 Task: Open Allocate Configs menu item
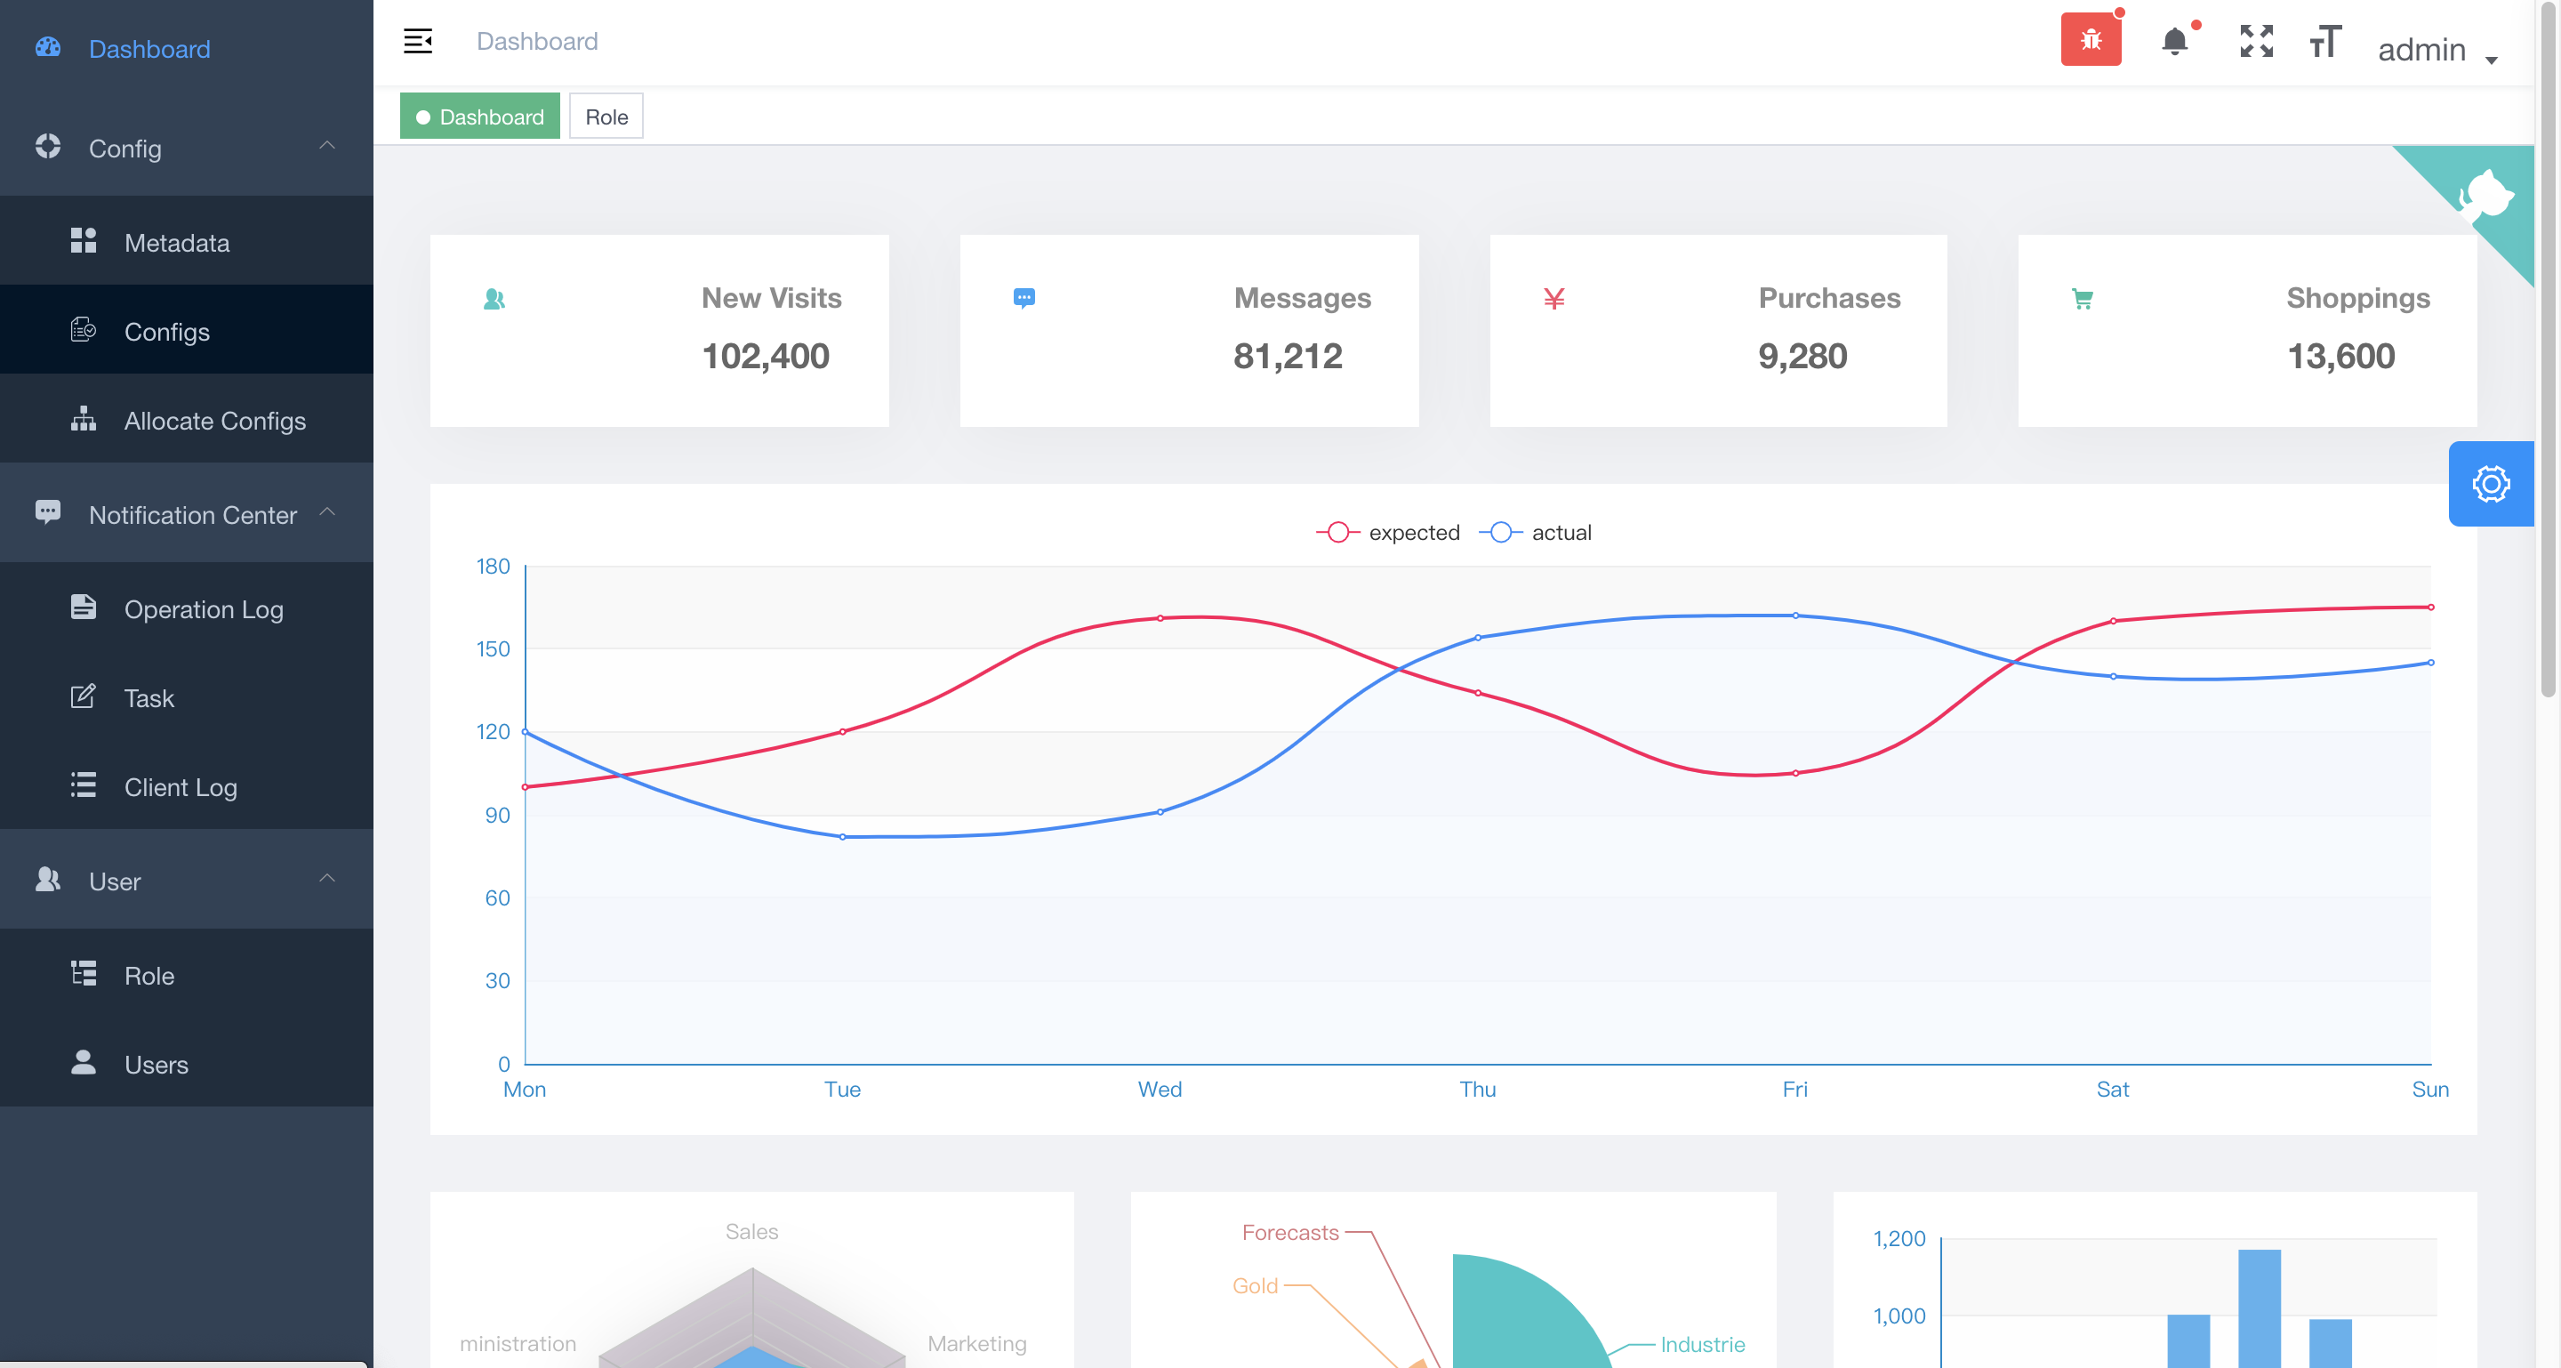(213, 421)
